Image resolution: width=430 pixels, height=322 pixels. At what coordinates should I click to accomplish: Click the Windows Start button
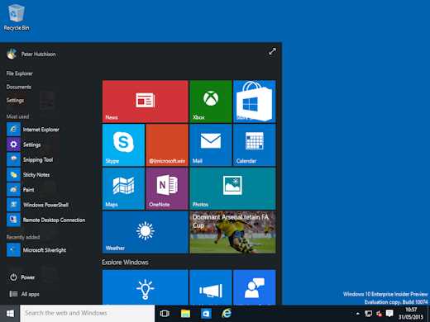tap(10, 314)
